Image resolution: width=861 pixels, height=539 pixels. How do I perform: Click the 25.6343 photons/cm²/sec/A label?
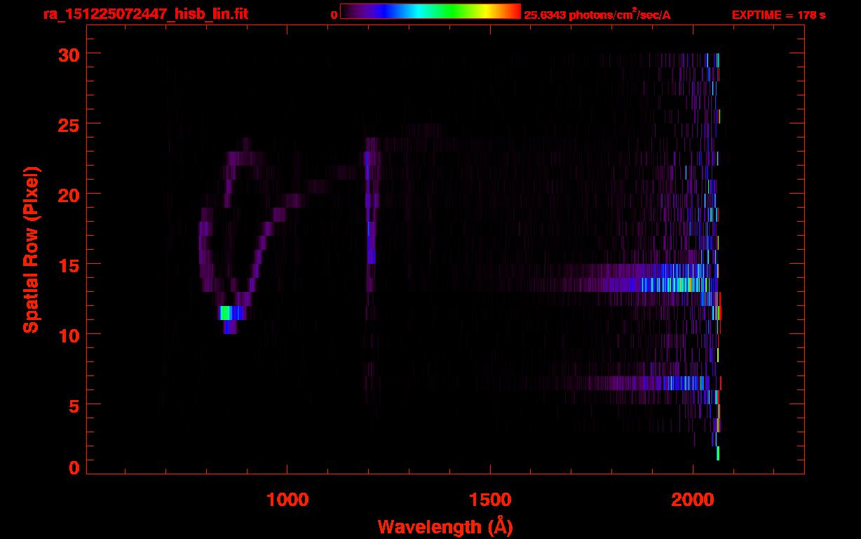tap(597, 15)
